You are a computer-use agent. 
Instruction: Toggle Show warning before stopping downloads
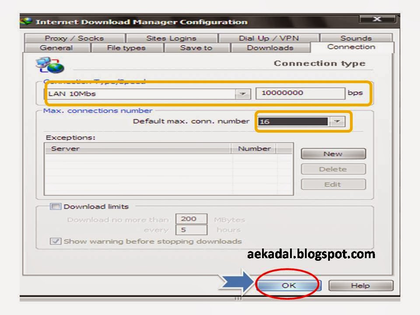click(x=56, y=241)
